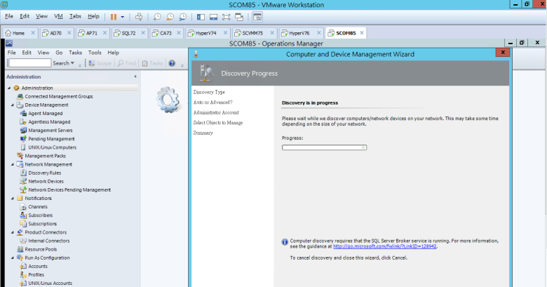Pause the virtual machine from the VMware toolbar
Viewport: 547px width, 287px height.
[113, 15]
